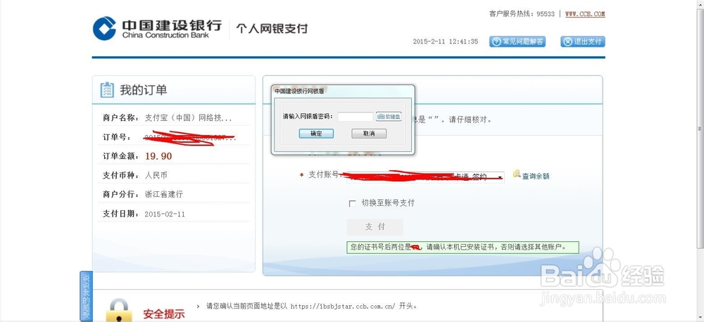Confirm with the 确定 dialog button

(316, 134)
